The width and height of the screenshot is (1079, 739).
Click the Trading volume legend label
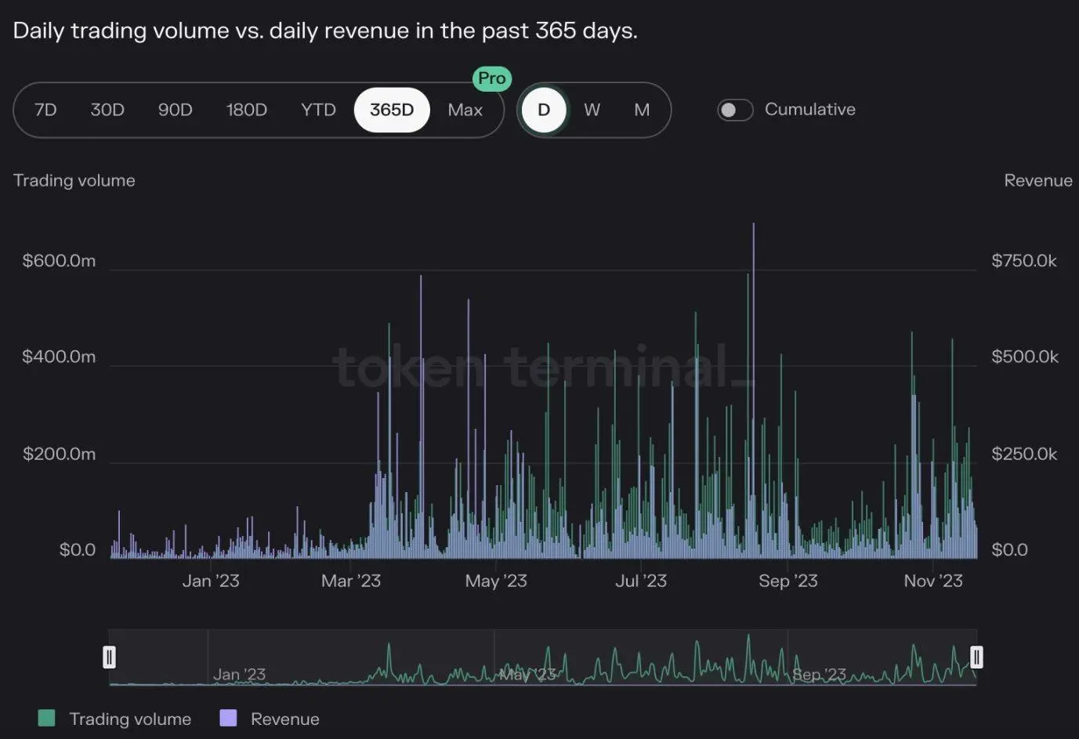(x=130, y=719)
